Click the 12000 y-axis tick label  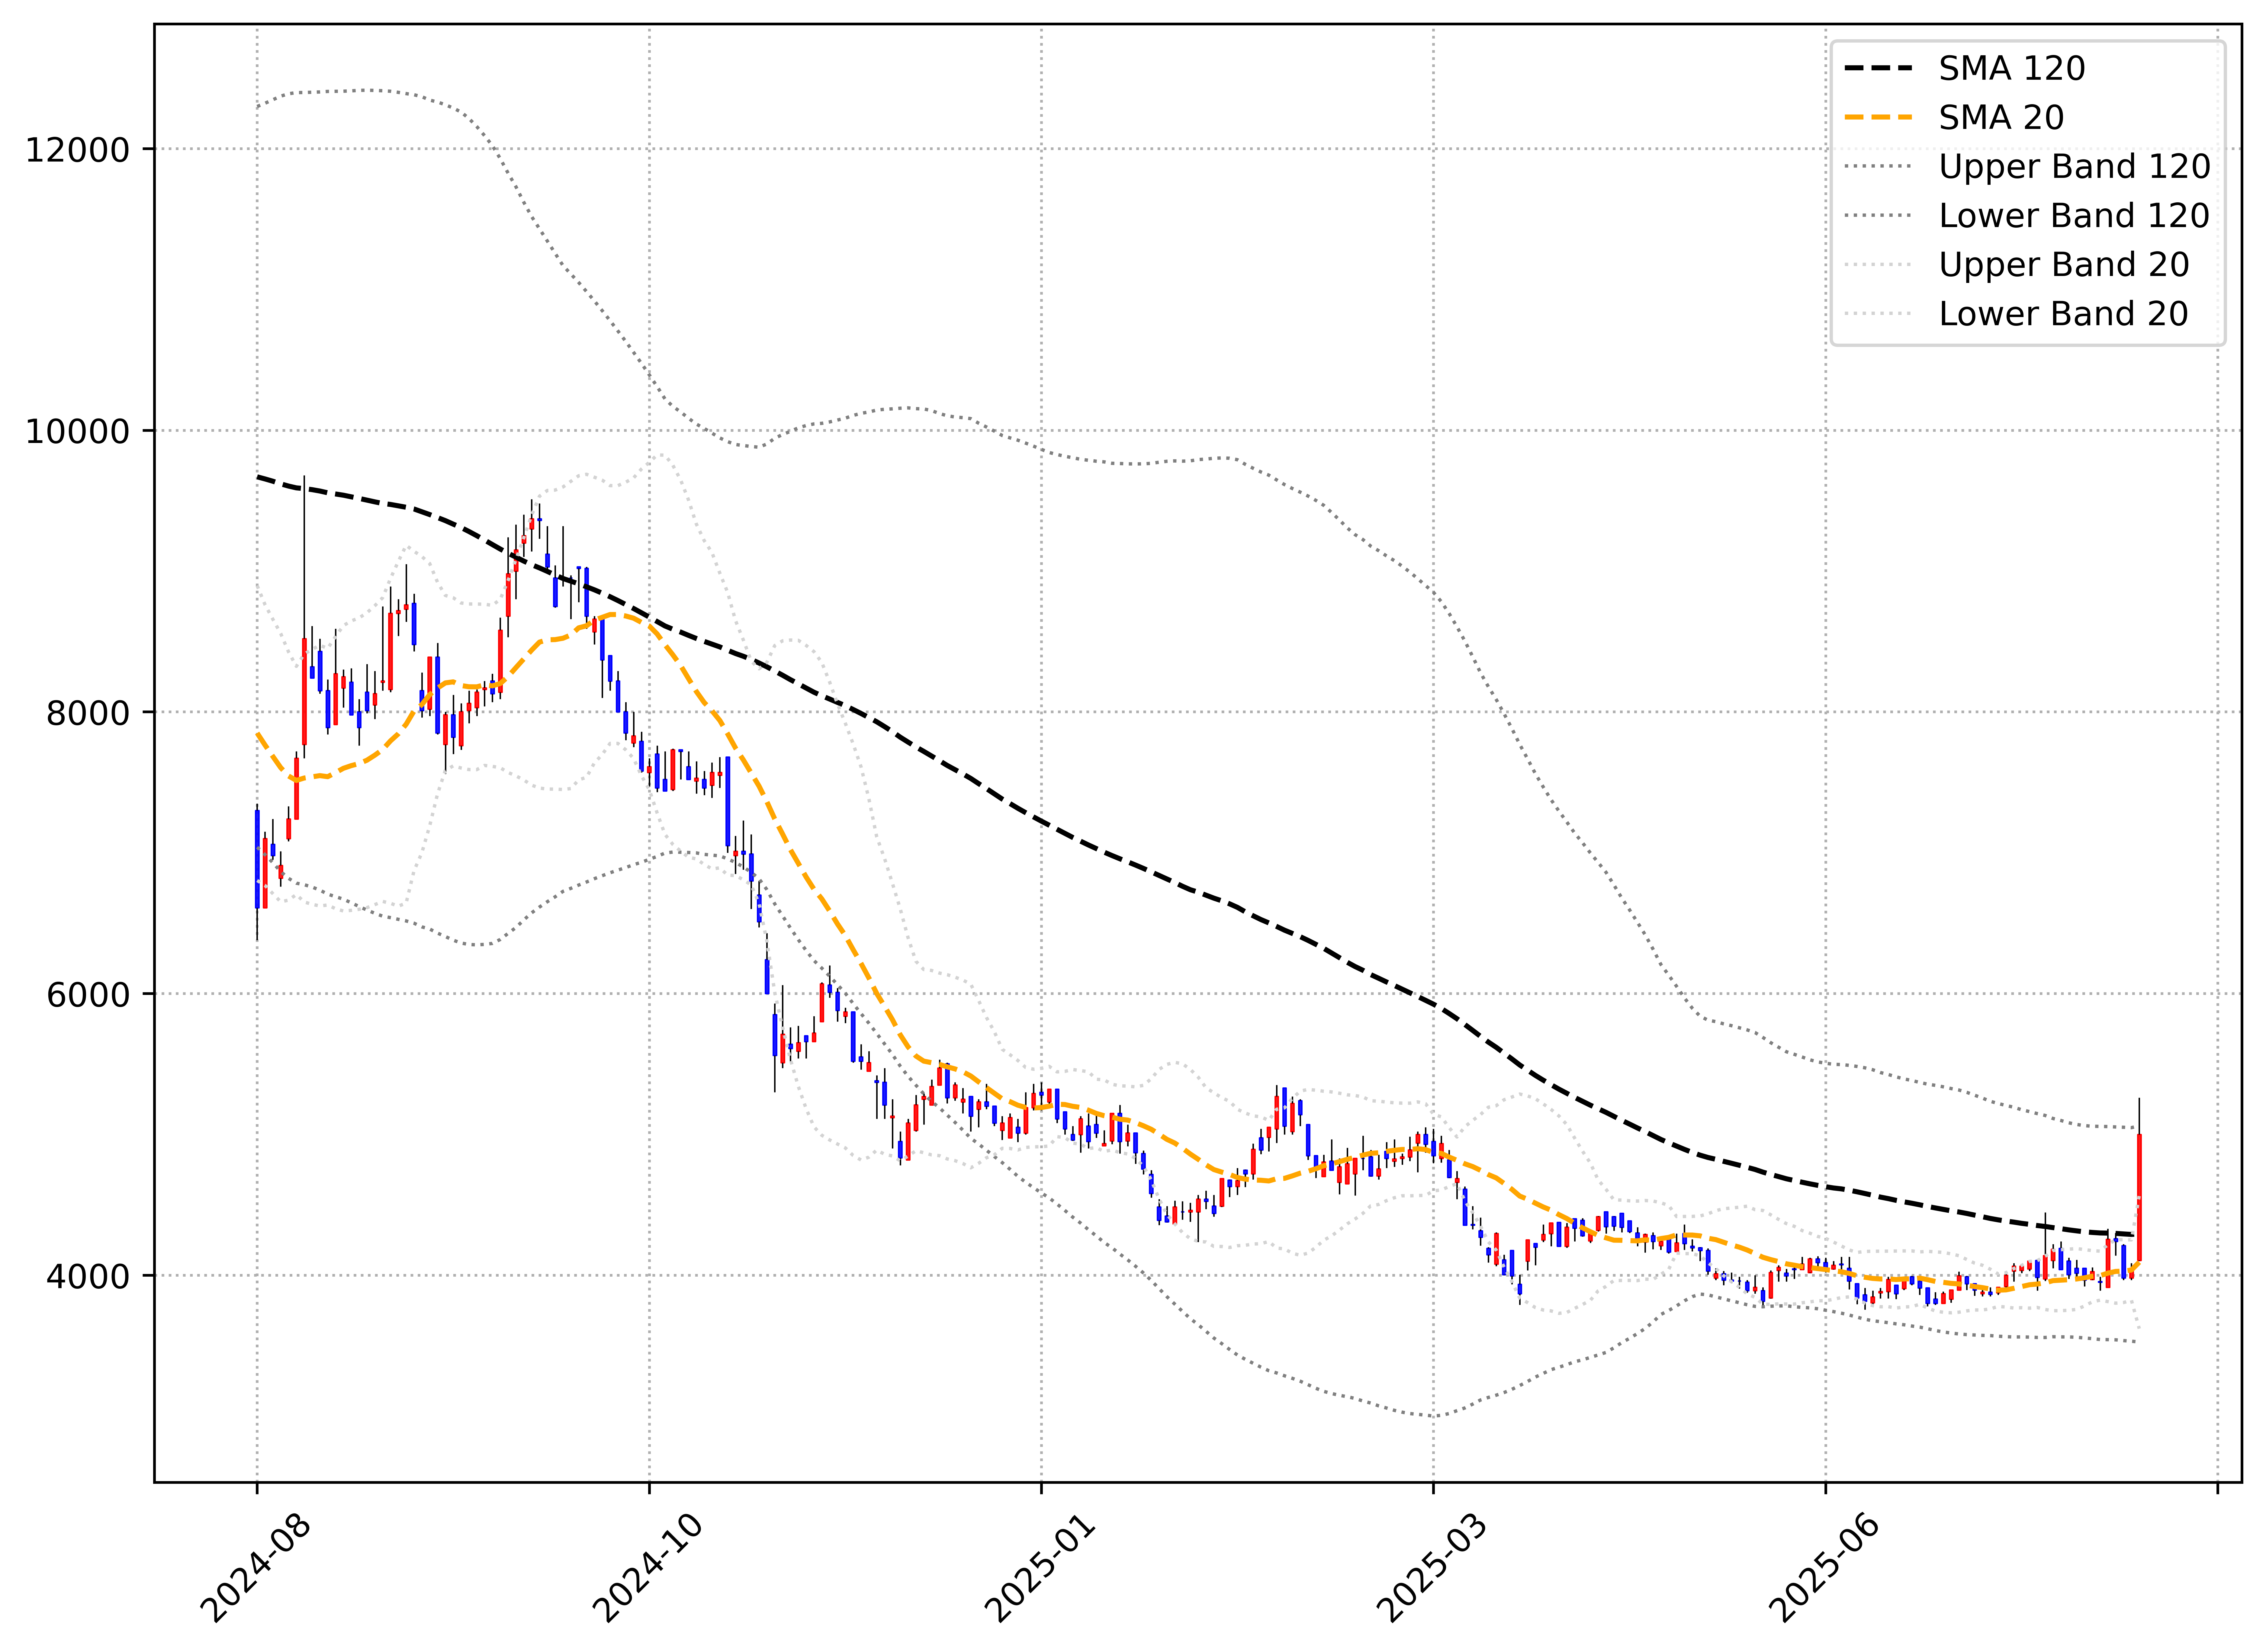tap(78, 150)
